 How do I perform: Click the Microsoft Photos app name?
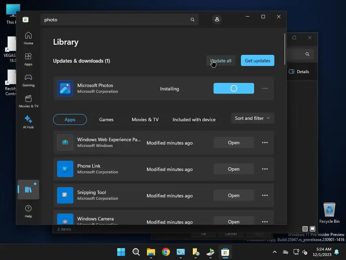point(95,85)
